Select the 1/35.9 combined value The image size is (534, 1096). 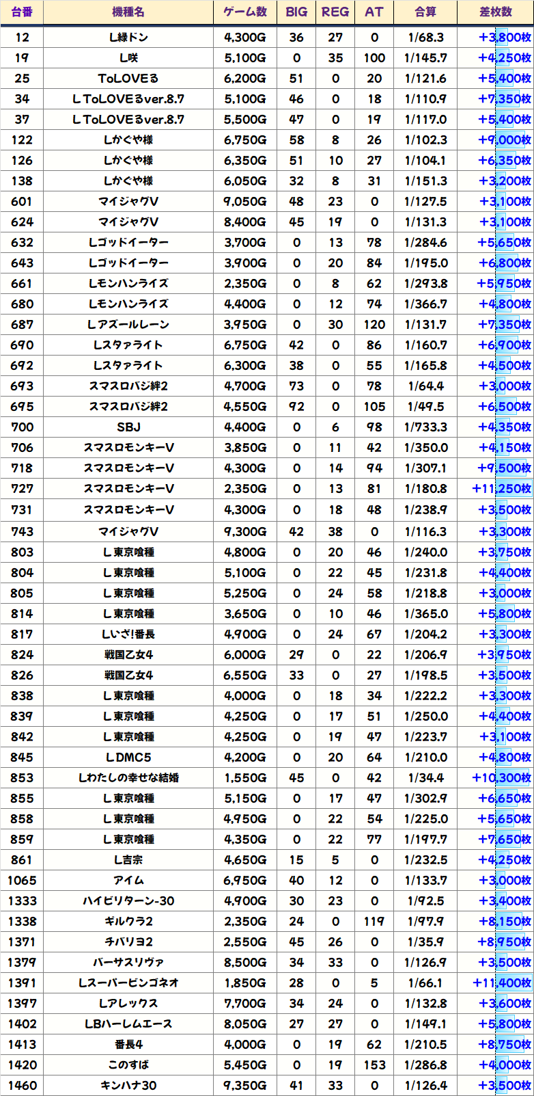425,941
